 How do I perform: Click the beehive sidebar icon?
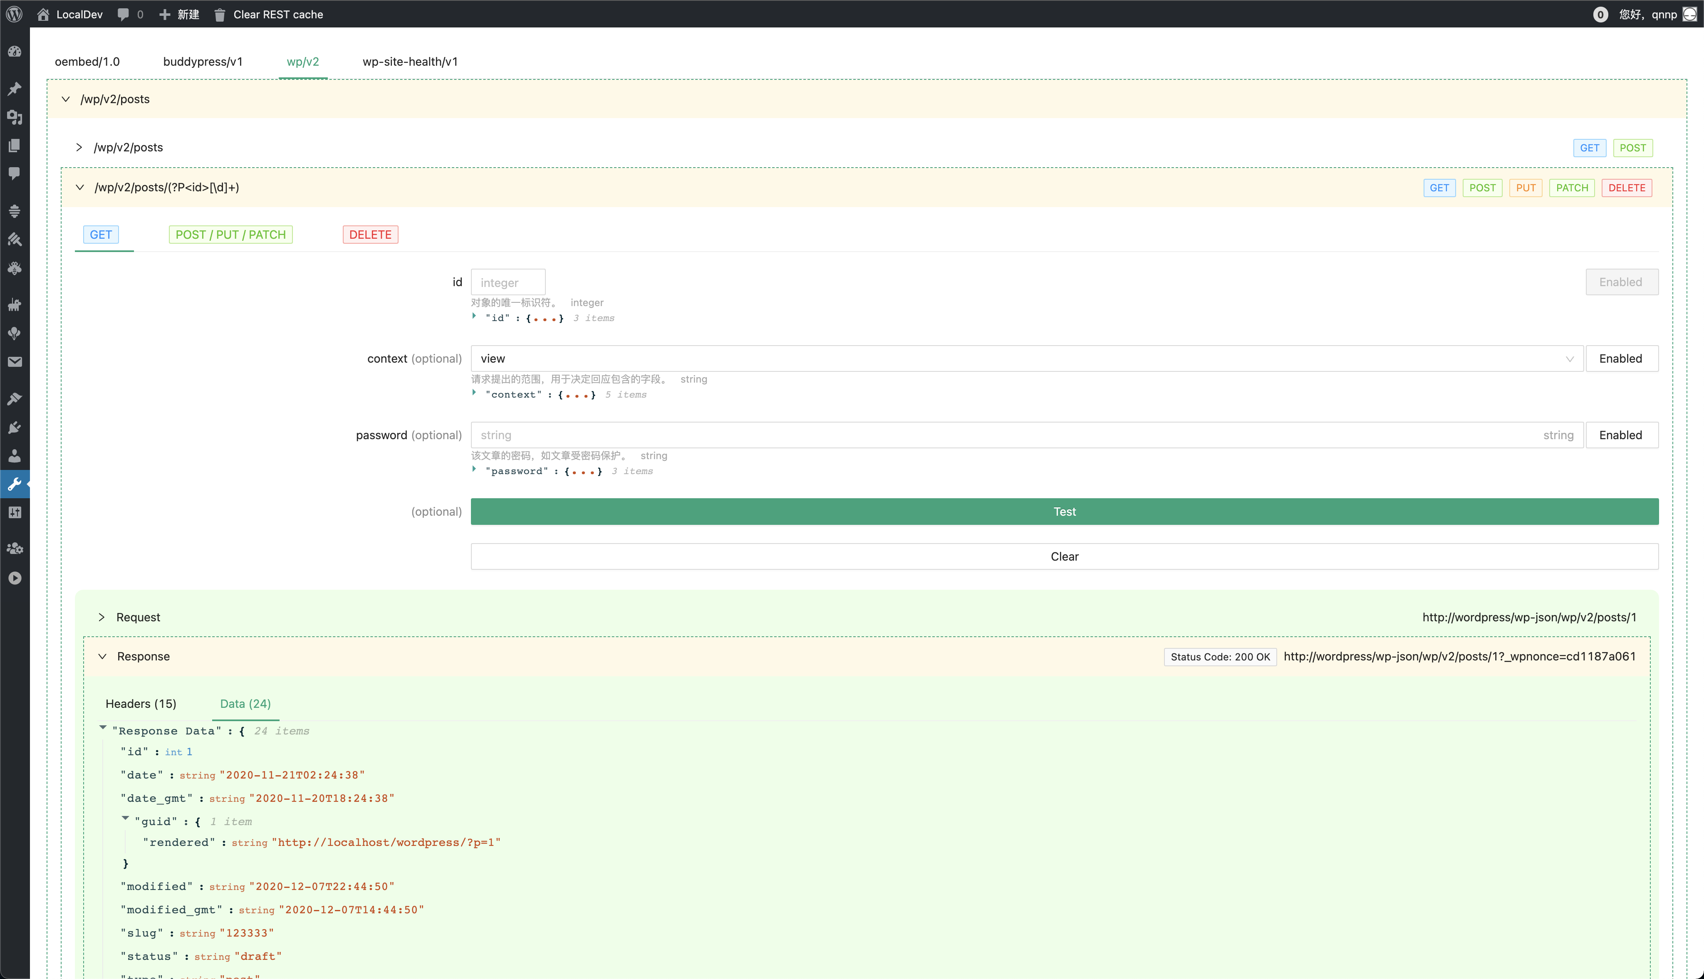(14, 210)
